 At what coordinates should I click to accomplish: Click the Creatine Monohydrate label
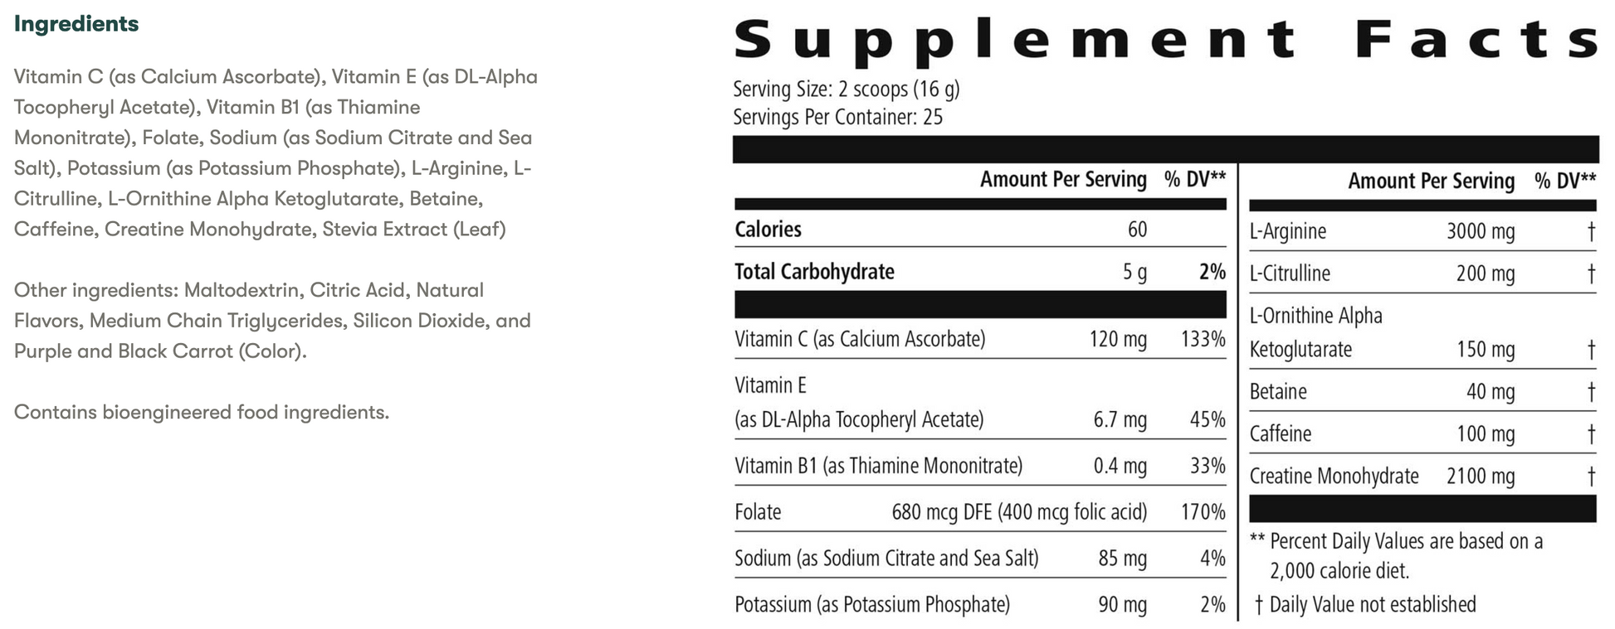click(1334, 477)
